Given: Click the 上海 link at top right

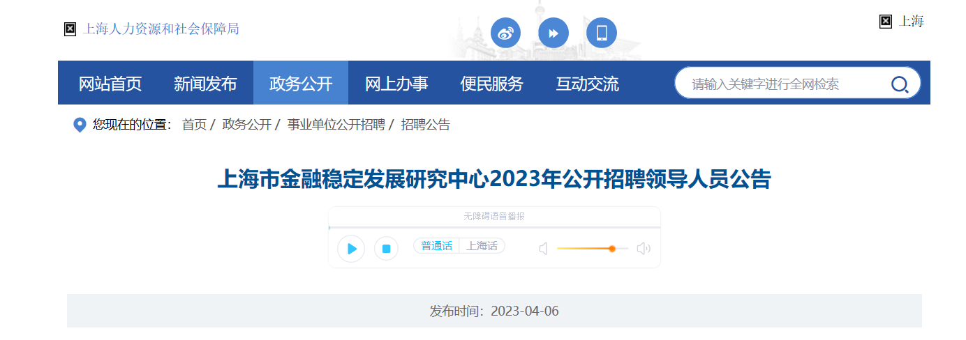Looking at the screenshot, I should click(x=912, y=22).
